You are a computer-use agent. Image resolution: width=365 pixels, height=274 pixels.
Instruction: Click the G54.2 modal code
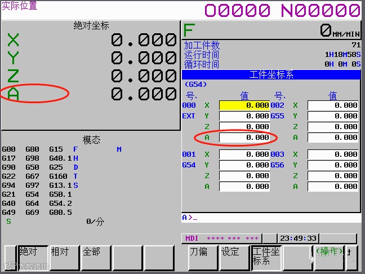tap(60, 204)
